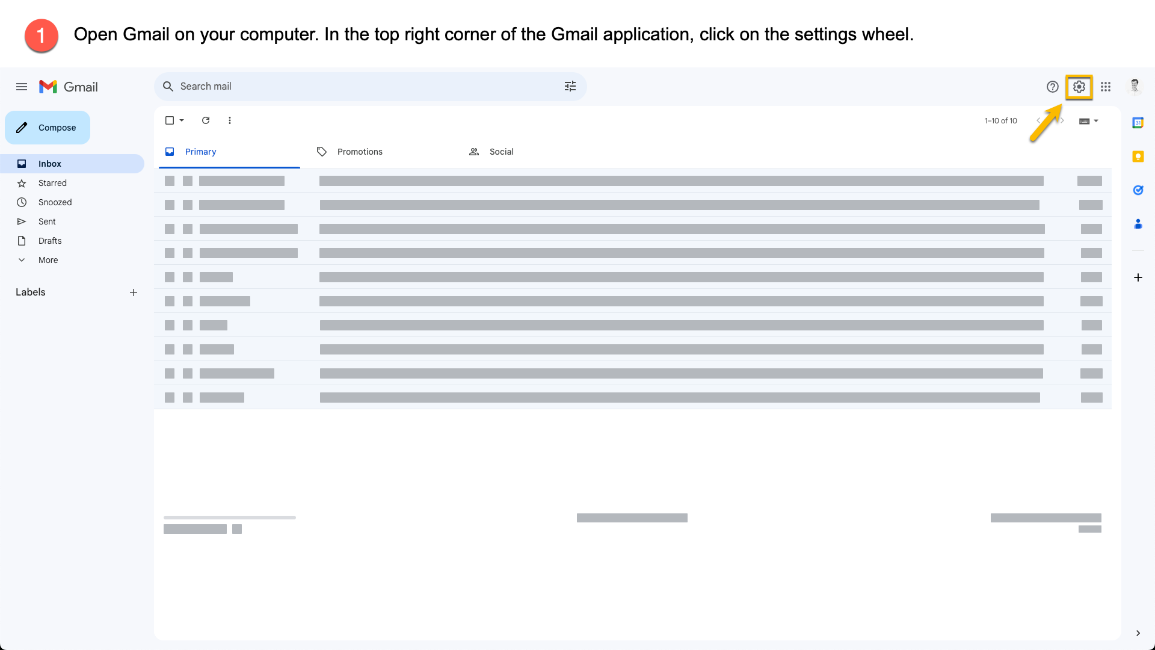The width and height of the screenshot is (1155, 650).
Task: Switch to the Social tab
Action: tap(500, 152)
